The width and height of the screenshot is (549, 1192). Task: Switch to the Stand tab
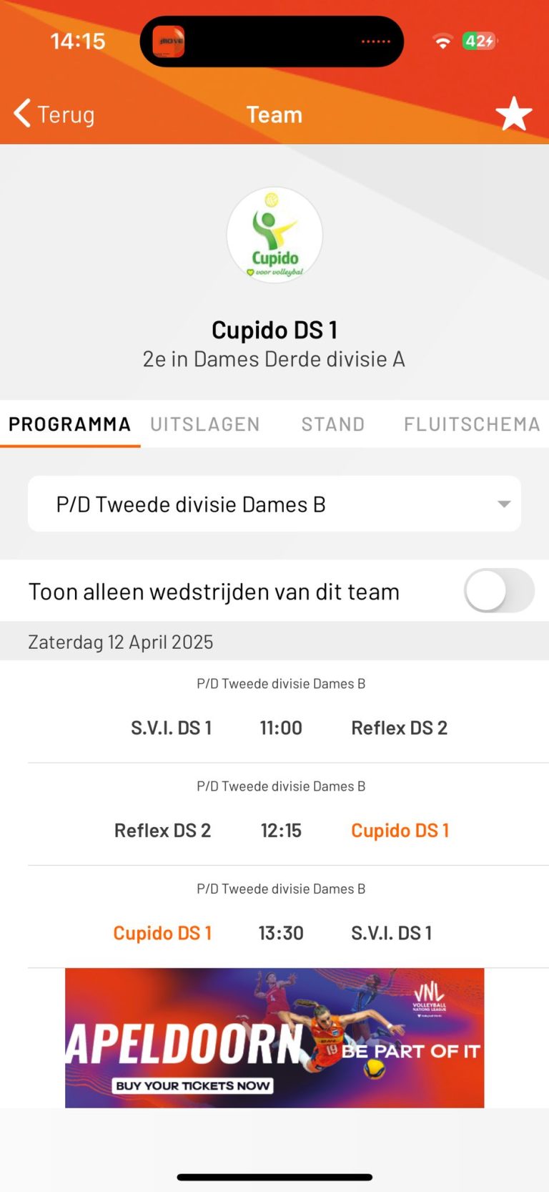point(333,424)
